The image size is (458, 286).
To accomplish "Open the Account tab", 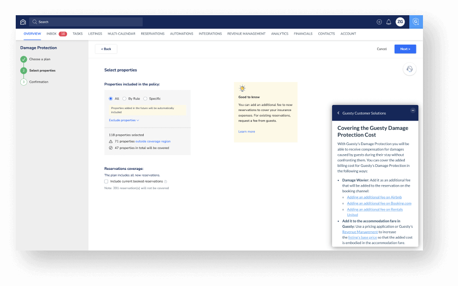I will pyautogui.click(x=348, y=34).
